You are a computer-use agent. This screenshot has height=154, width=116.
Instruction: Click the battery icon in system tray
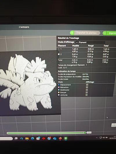click(x=106, y=138)
